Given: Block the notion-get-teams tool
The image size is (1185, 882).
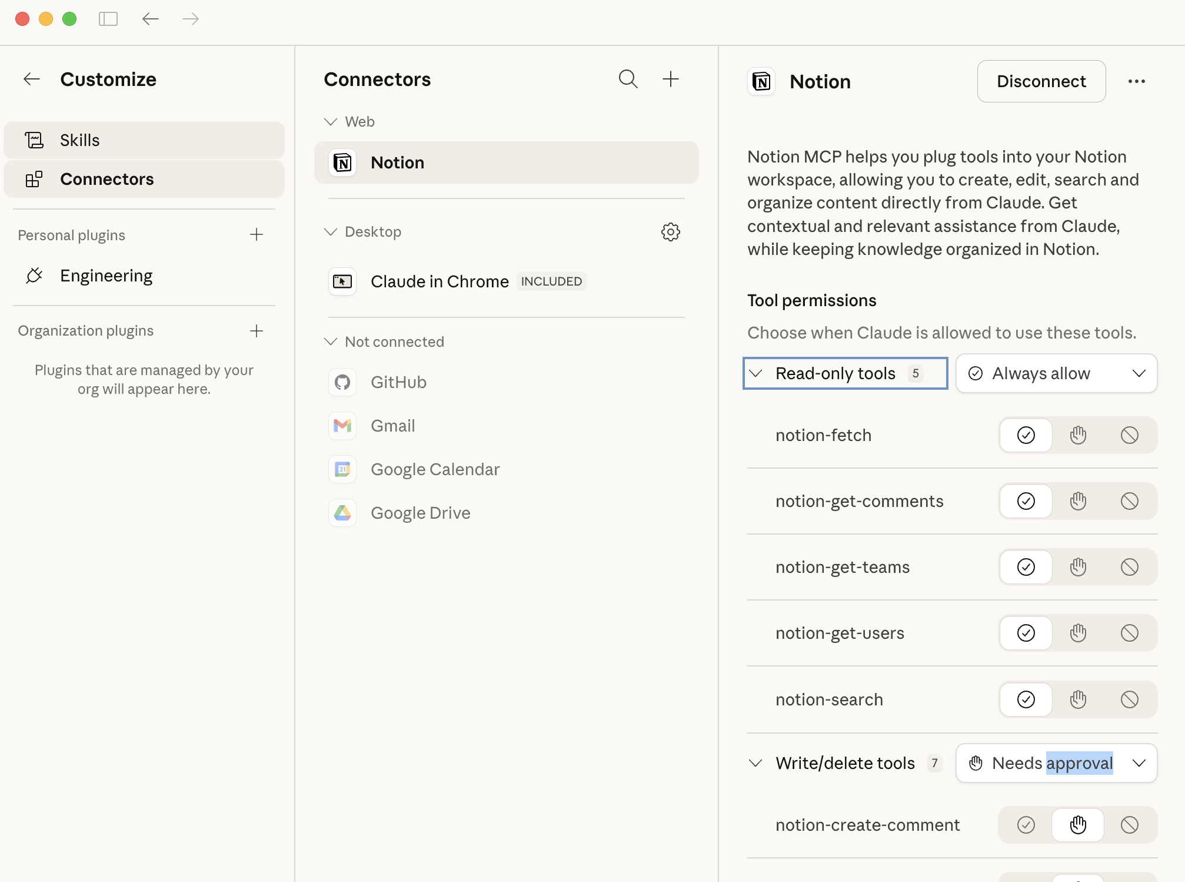Looking at the screenshot, I should pyautogui.click(x=1130, y=567).
